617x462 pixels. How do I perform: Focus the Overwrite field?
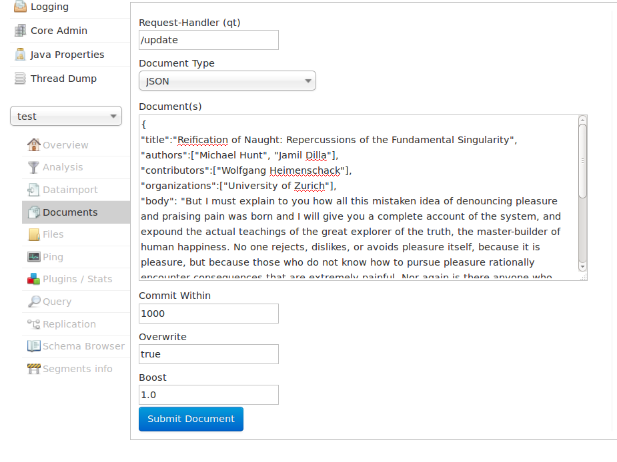pyautogui.click(x=209, y=354)
